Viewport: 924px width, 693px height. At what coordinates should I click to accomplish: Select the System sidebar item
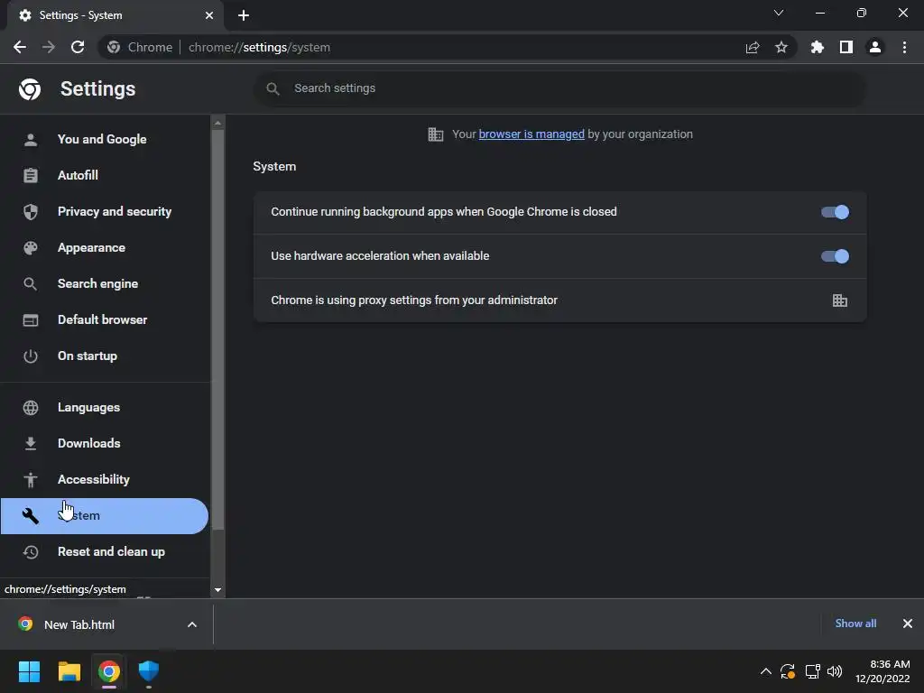tap(105, 515)
